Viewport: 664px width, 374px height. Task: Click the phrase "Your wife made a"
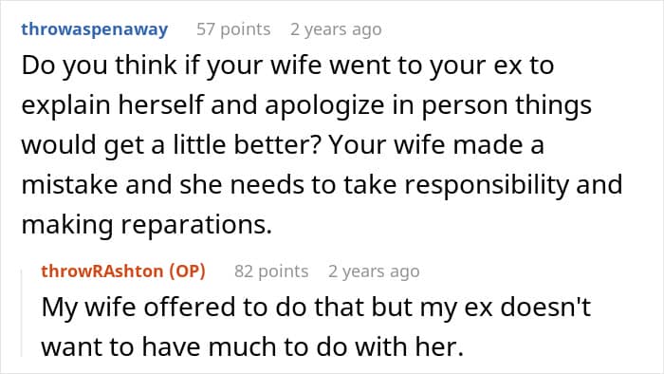436,145
